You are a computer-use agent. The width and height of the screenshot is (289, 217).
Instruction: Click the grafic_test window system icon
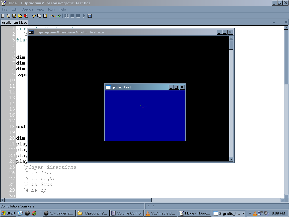click(108, 87)
